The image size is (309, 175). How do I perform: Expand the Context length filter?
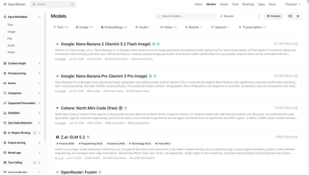(39, 63)
